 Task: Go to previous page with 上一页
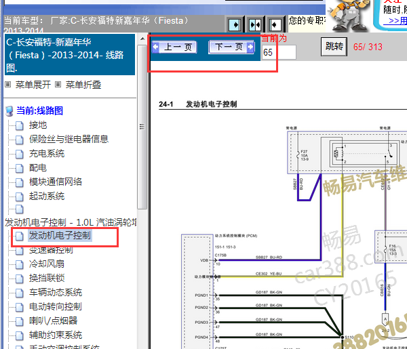click(174, 47)
